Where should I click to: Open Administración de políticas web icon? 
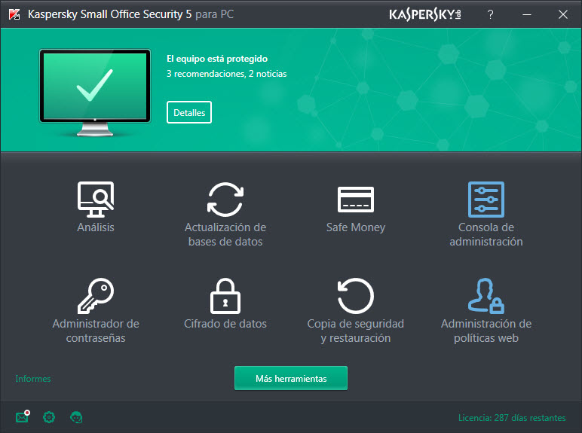click(x=486, y=296)
